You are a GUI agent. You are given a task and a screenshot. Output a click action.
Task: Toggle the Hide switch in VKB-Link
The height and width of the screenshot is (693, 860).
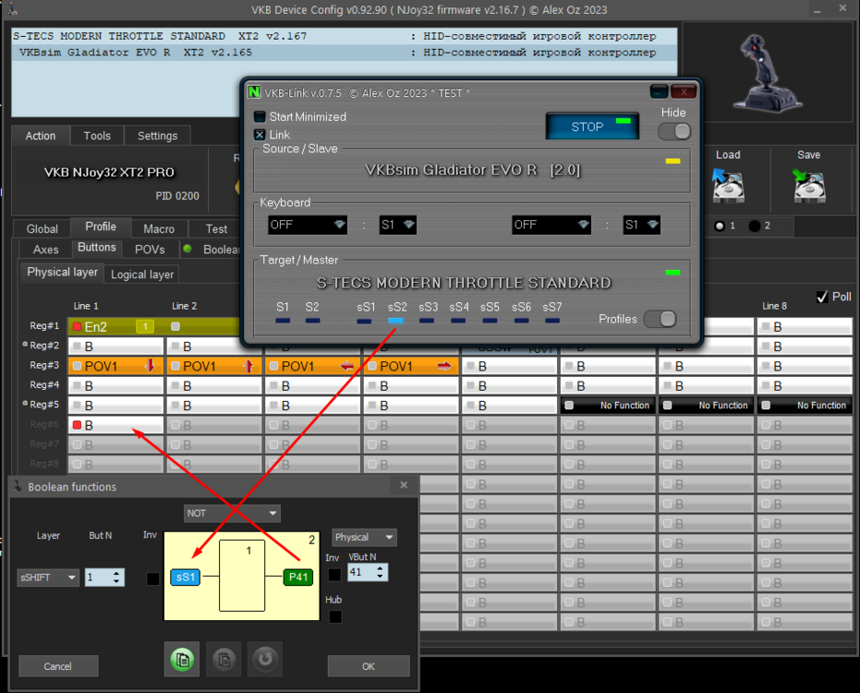(674, 132)
